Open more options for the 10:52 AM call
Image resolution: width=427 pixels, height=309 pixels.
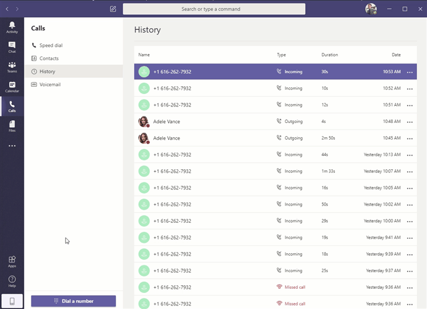(x=410, y=89)
